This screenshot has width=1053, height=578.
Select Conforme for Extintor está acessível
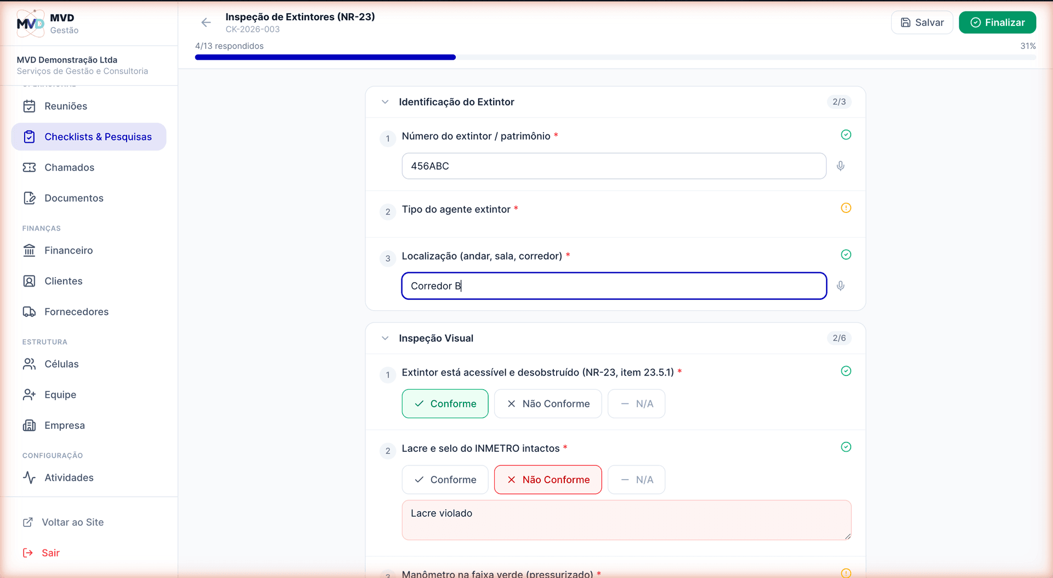(445, 403)
